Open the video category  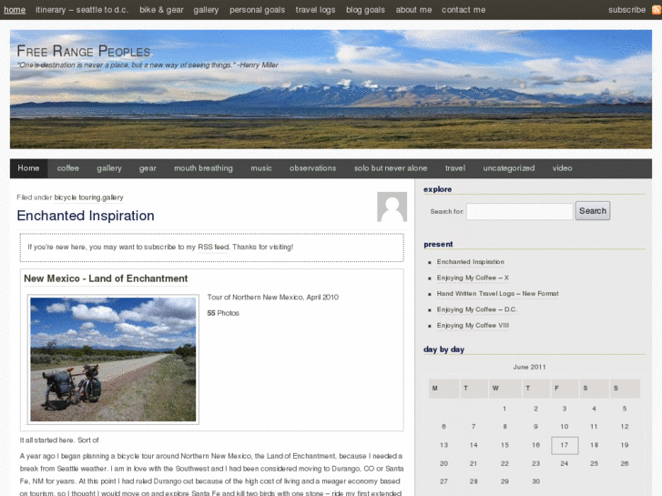[563, 168]
